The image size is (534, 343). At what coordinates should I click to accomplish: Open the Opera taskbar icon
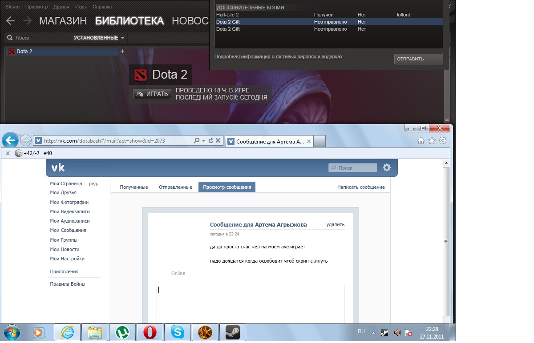(x=150, y=332)
